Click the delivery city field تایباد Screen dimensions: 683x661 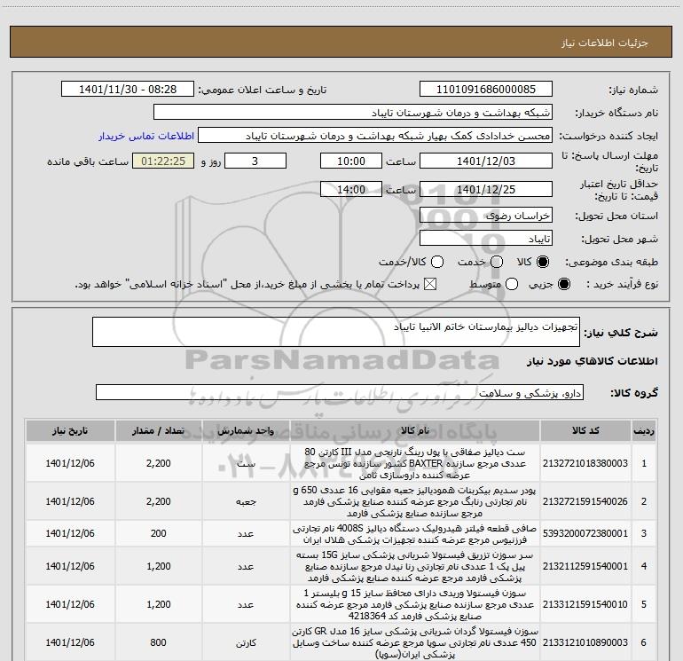pos(486,239)
